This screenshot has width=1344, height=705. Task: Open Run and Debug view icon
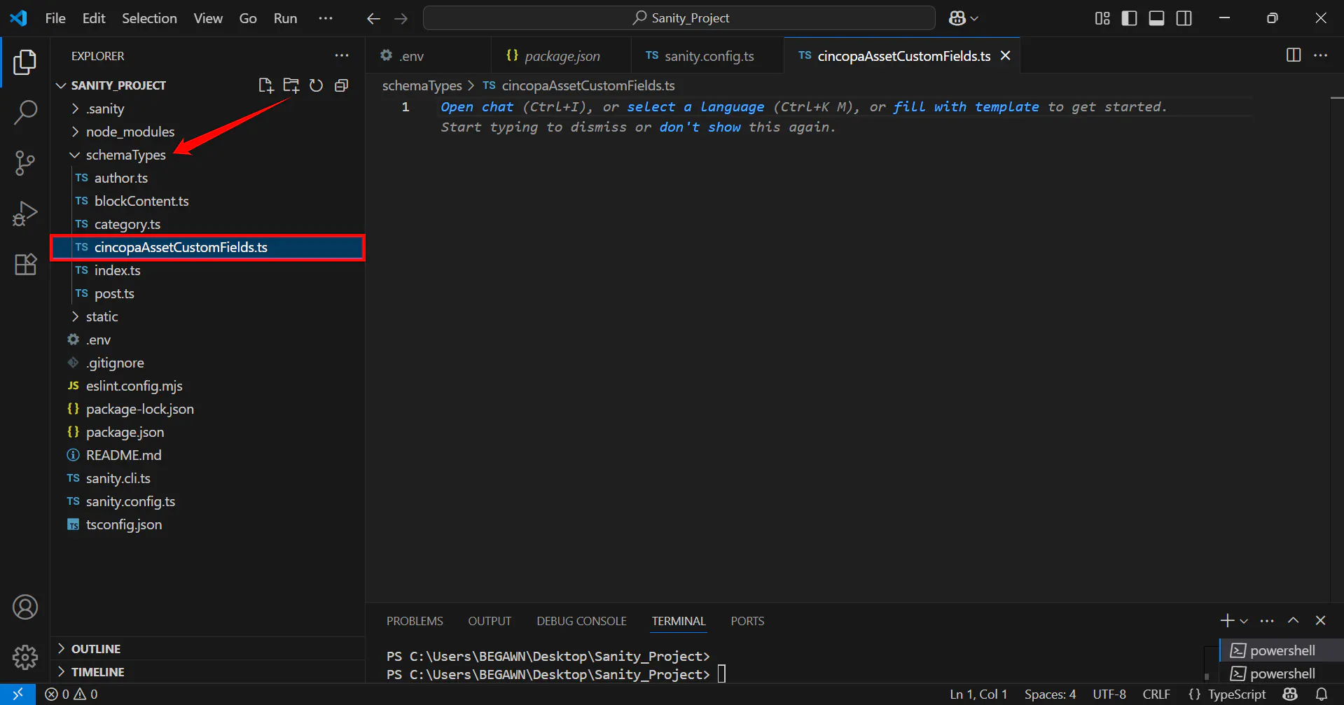click(x=25, y=214)
